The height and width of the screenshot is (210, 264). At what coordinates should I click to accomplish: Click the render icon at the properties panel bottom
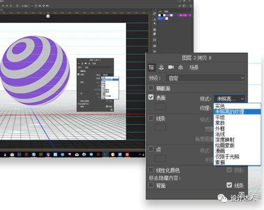[241, 194]
